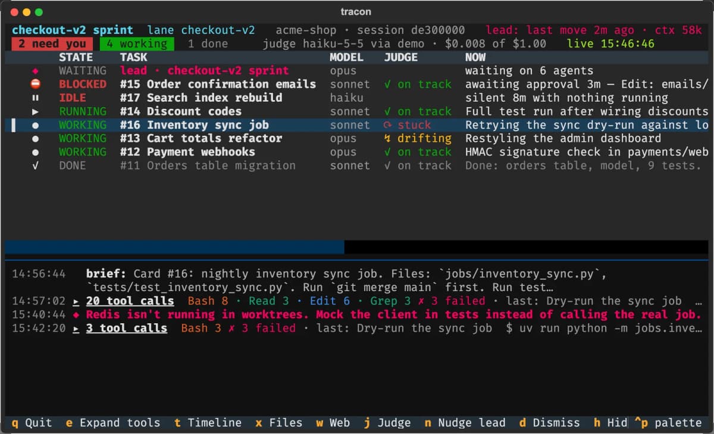This screenshot has width=714, height=434.
Task: Select the #11 Orders table migration row
Action: [x=357, y=166]
